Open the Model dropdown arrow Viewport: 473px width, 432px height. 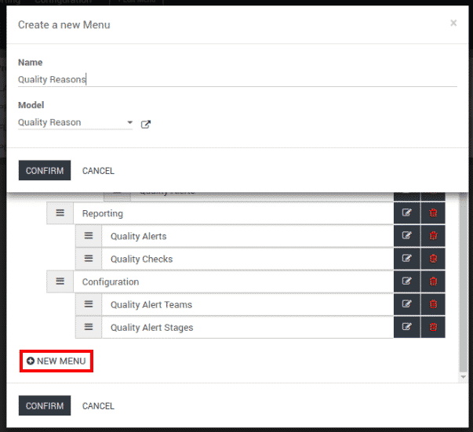click(130, 123)
